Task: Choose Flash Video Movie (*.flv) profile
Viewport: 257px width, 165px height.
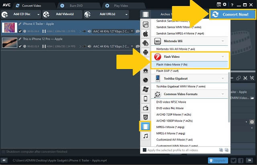Action: [189, 65]
